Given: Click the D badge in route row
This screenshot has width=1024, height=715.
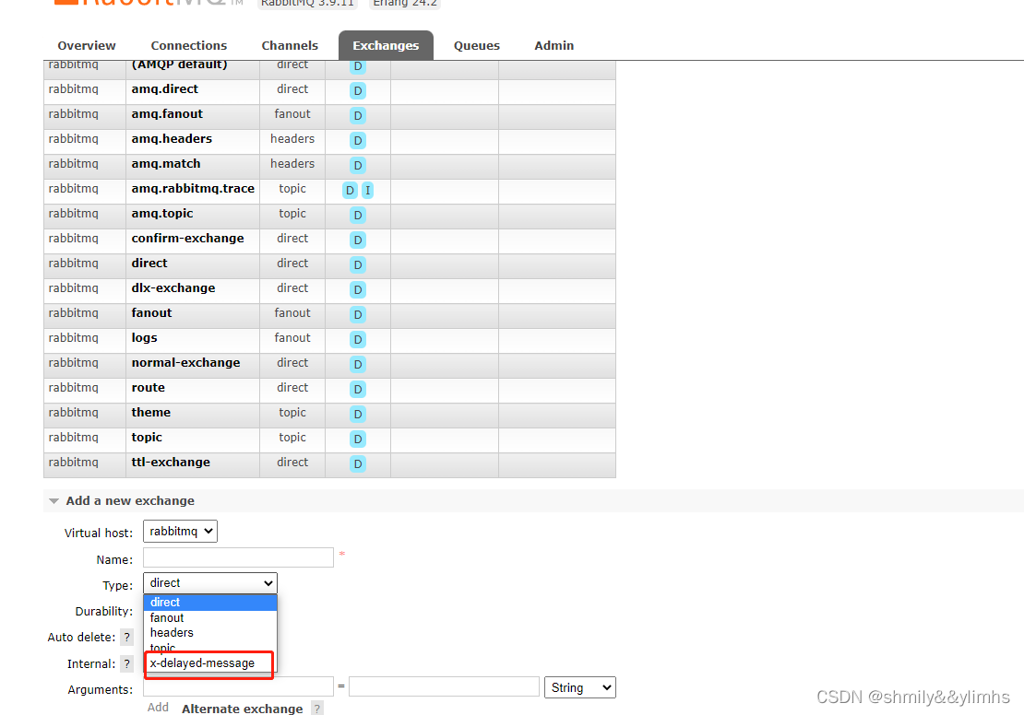Looking at the screenshot, I should pyautogui.click(x=357, y=389).
